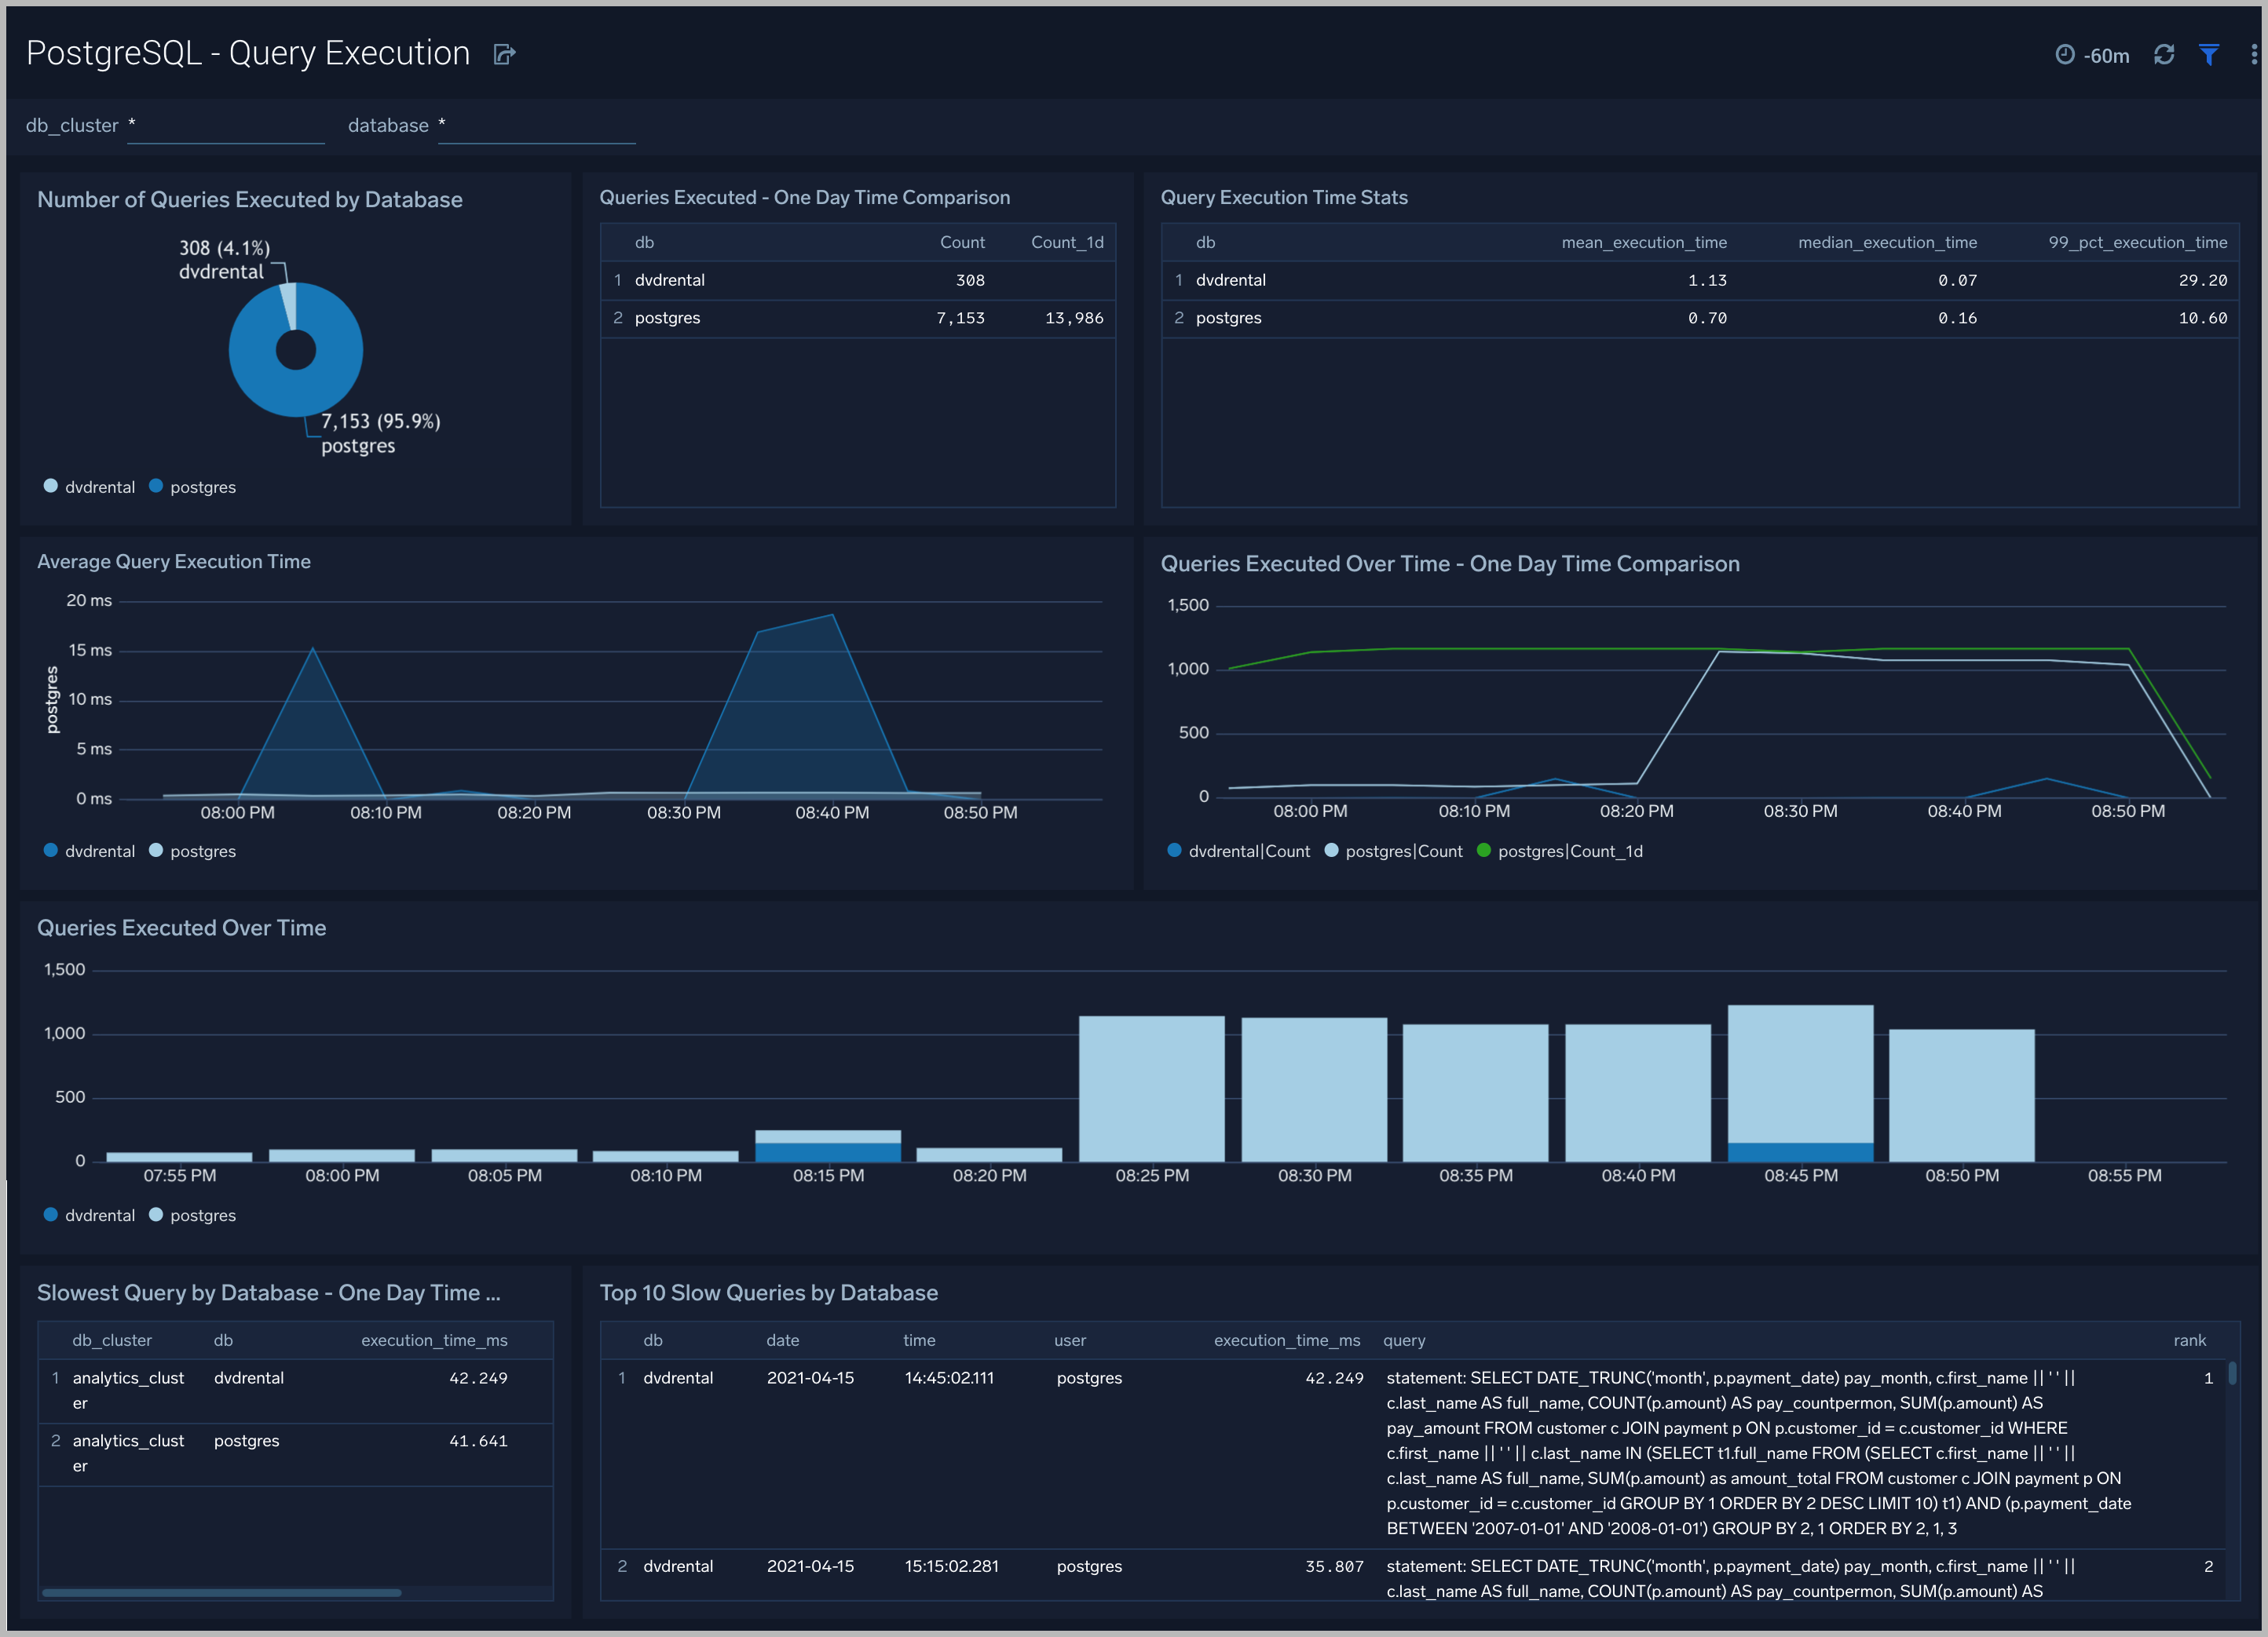This screenshot has height=1637, width=2268.
Task: Open the blue filter icon in header
Action: (2209, 55)
